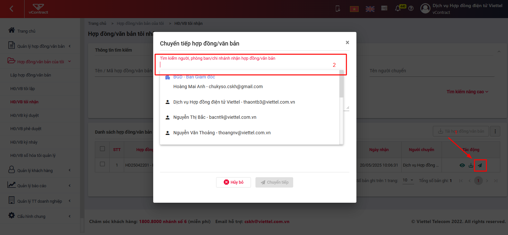Click the Trang chủ home icon
The height and width of the screenshot is (235, 508).
[12, 30]
